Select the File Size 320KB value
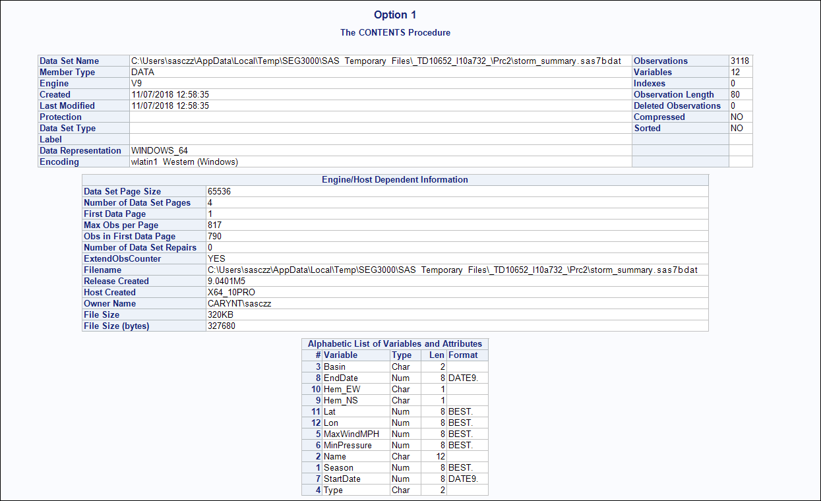This screenshot has width=821, height=501. click(224, 314)
